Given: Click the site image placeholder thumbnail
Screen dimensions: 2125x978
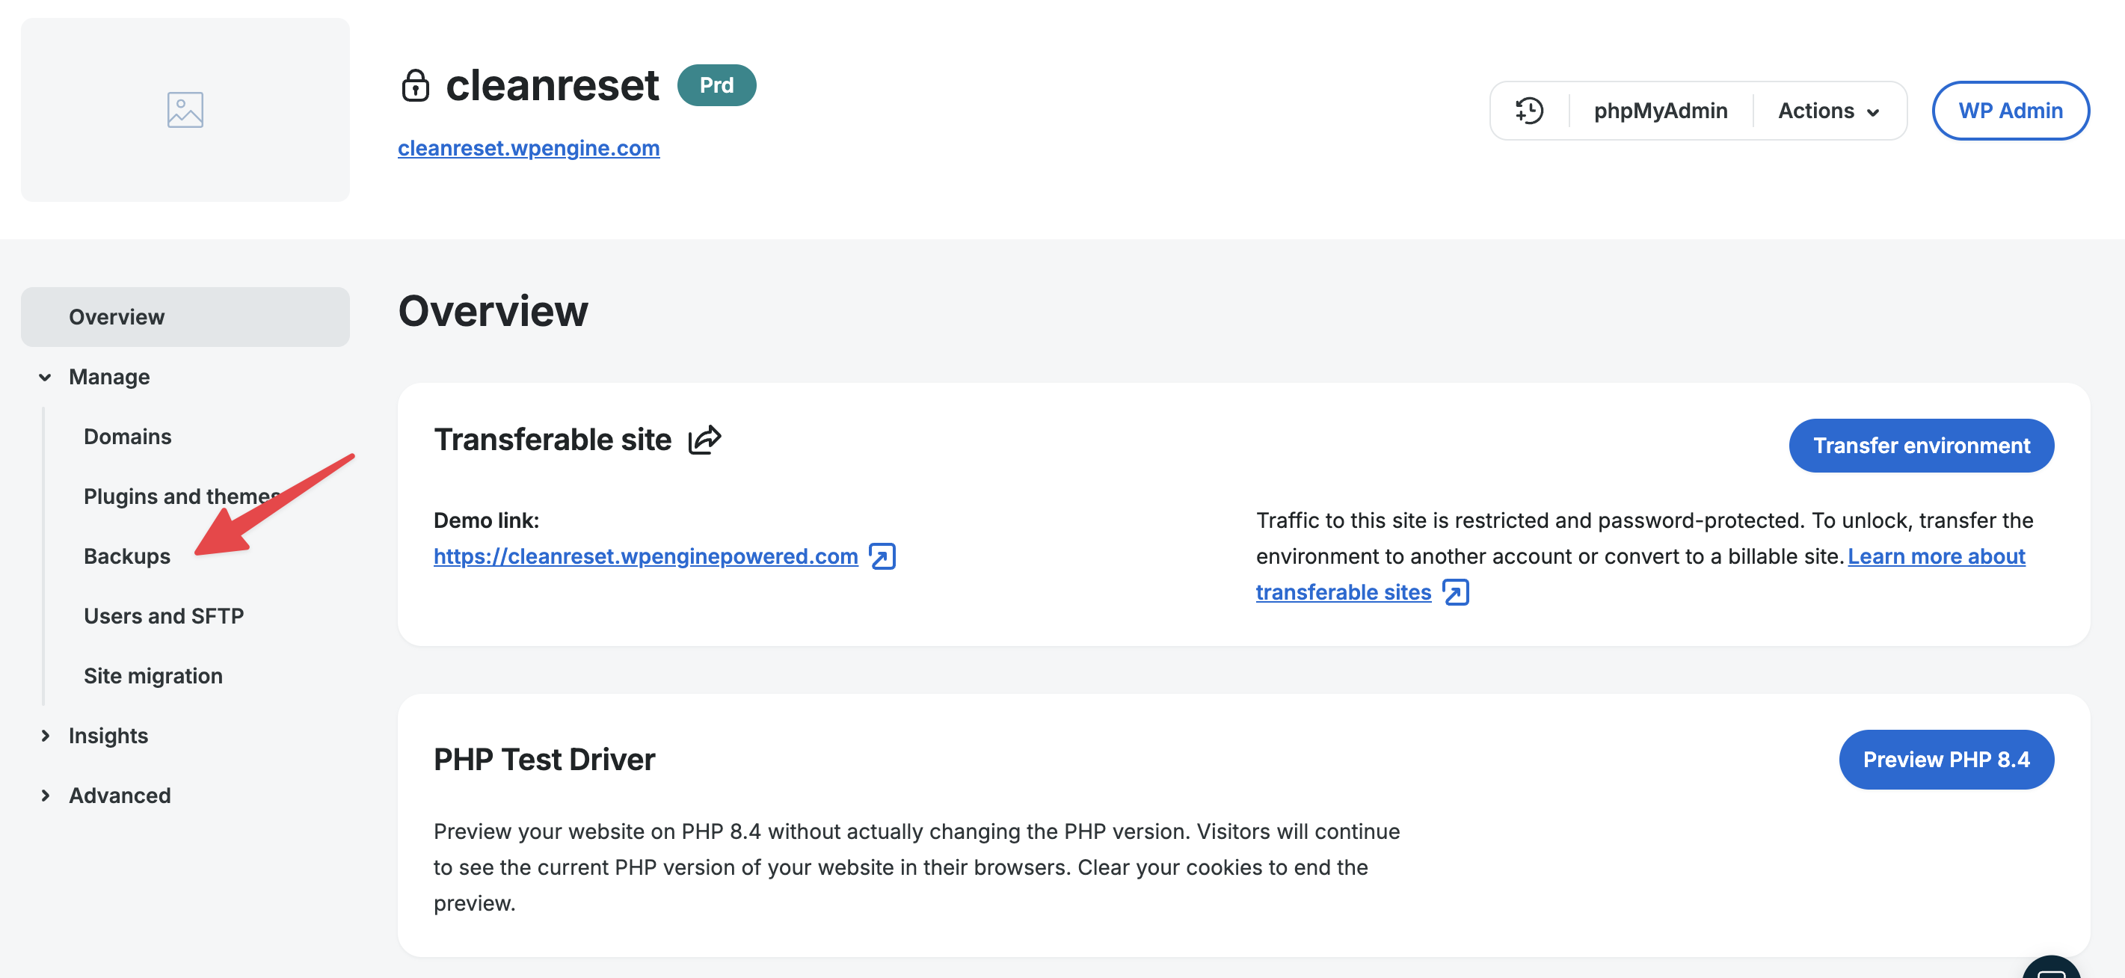Looking at the screenshot, I should [x=185, y=110].
